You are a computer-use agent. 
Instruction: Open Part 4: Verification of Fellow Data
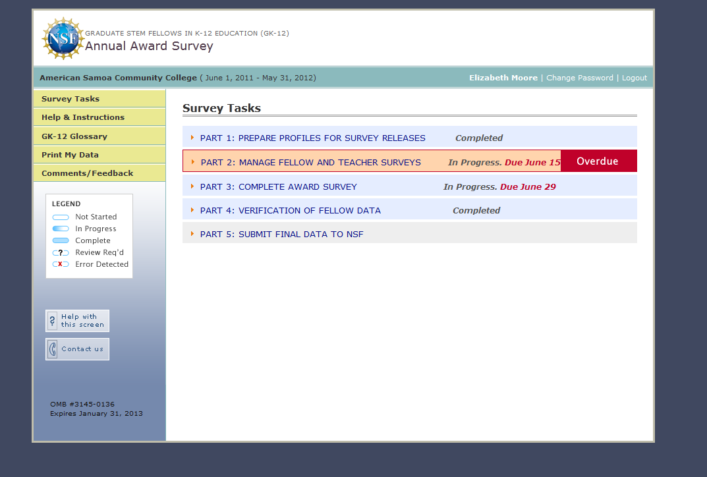(291, 211)
